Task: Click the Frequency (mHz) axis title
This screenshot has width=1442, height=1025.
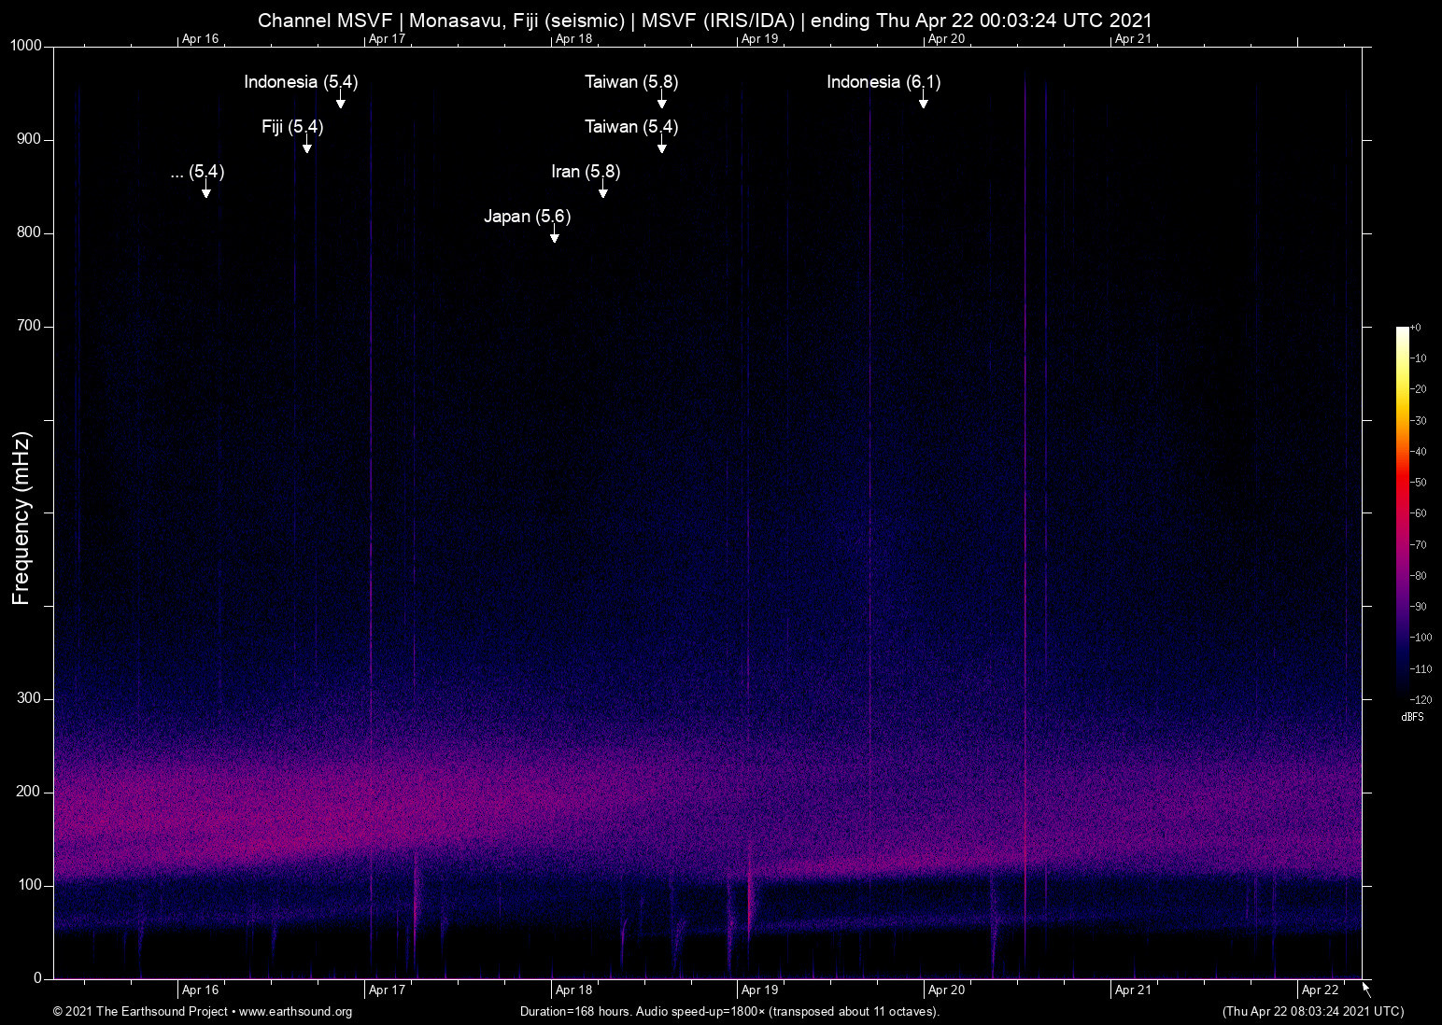Action: 21,512
